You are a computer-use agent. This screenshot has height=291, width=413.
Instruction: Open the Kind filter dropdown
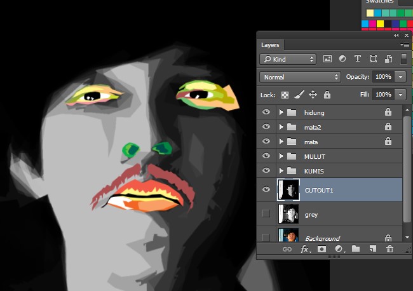[288, 59]
